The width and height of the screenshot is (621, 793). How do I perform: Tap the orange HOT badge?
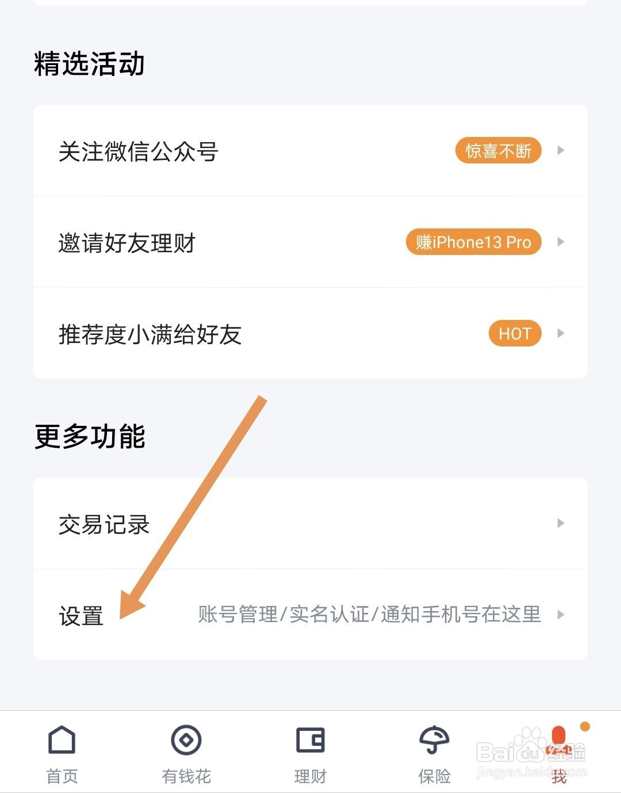pos(515,334)
